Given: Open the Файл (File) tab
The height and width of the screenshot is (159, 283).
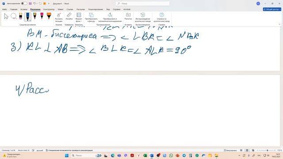Looking at the screenshot, I should click(x=4, y=9).
